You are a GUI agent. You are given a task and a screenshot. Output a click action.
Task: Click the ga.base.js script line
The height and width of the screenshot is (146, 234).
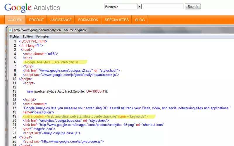[52, 133]
